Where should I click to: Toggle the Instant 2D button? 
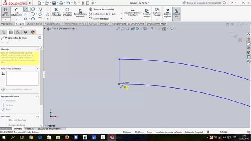[176, 14]
